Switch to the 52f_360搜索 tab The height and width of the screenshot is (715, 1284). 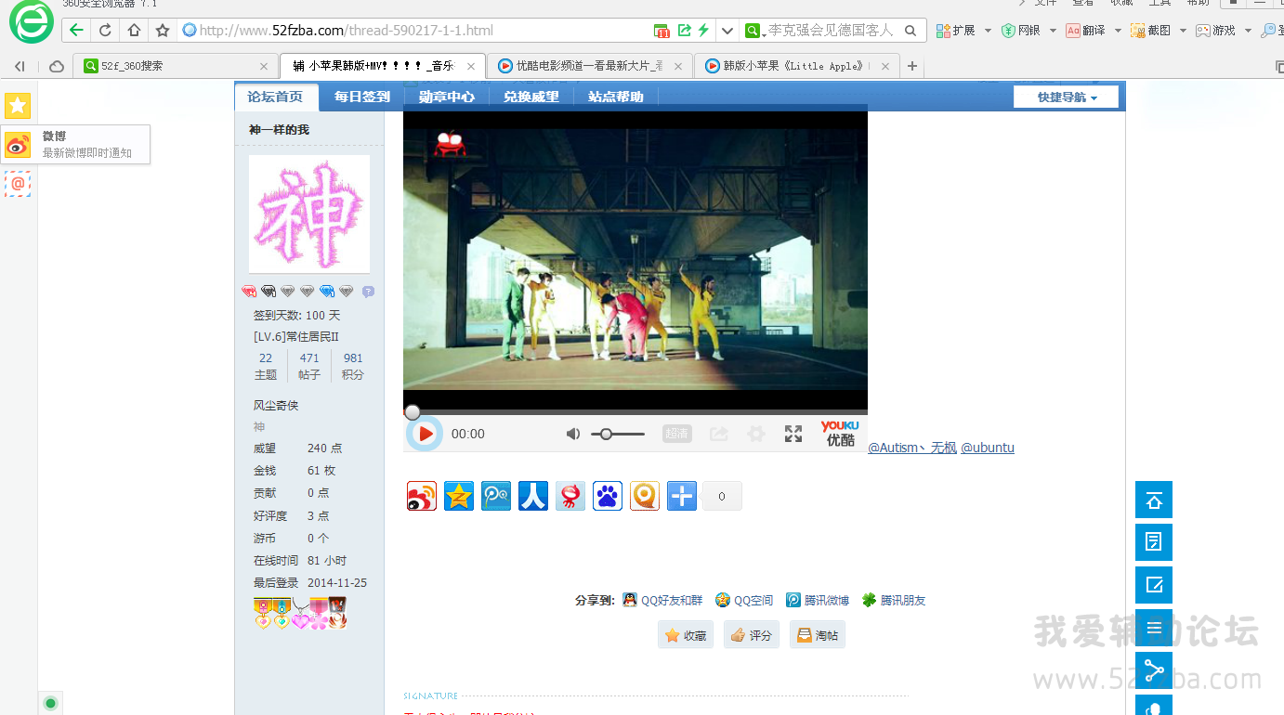[x=177, y=66]
